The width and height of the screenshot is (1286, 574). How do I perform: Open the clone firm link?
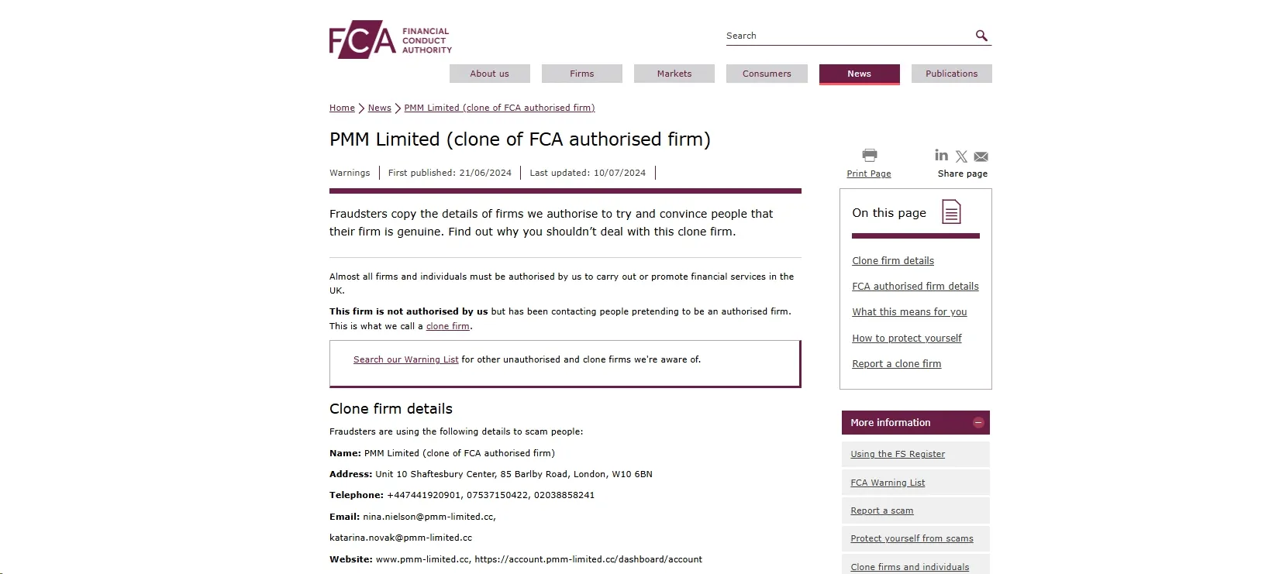pos(448,326)
